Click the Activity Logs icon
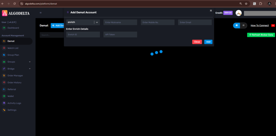Image resolution: width=276 pixels, height=136 pixels. click(4, 103)
